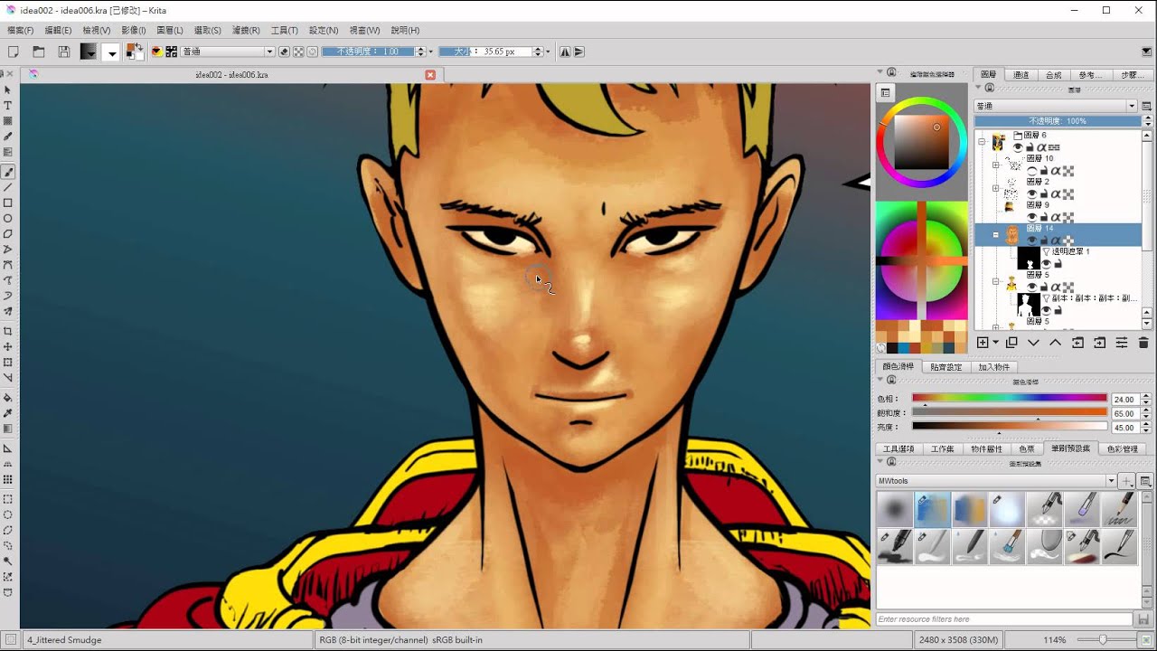Switch to the 通道 tab
This screenshot has height=651, width=1157.
pyautogui.click(x=1021, y=74)
